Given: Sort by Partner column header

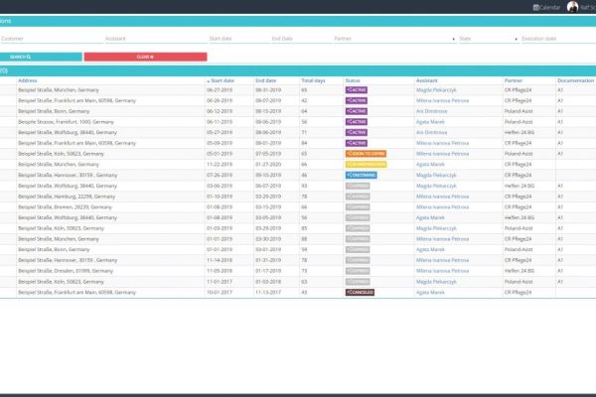Looking at the screenshot, I should point(514,80).
